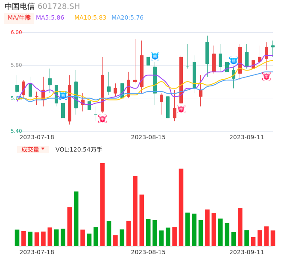Click the bull marker icon below the early-August low

click(103, 119)
